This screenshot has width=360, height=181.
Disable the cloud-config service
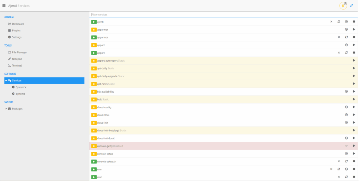[x=346, y=107]
